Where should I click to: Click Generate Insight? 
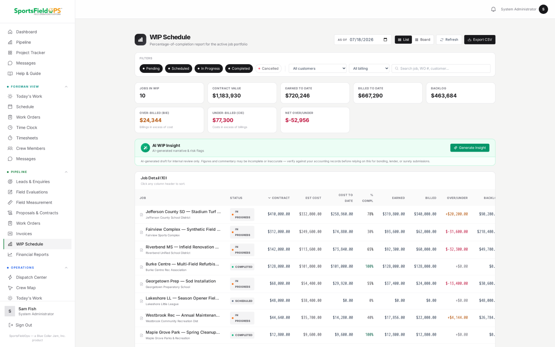click(470, 148)
